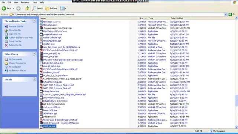The image size is (238, 134).
Task: Go up one folder level
Action: 27,8
